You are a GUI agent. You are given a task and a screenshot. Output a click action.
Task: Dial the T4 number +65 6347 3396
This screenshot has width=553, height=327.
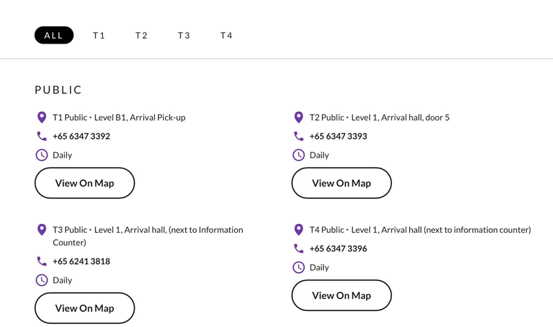[x=338, y=249]
